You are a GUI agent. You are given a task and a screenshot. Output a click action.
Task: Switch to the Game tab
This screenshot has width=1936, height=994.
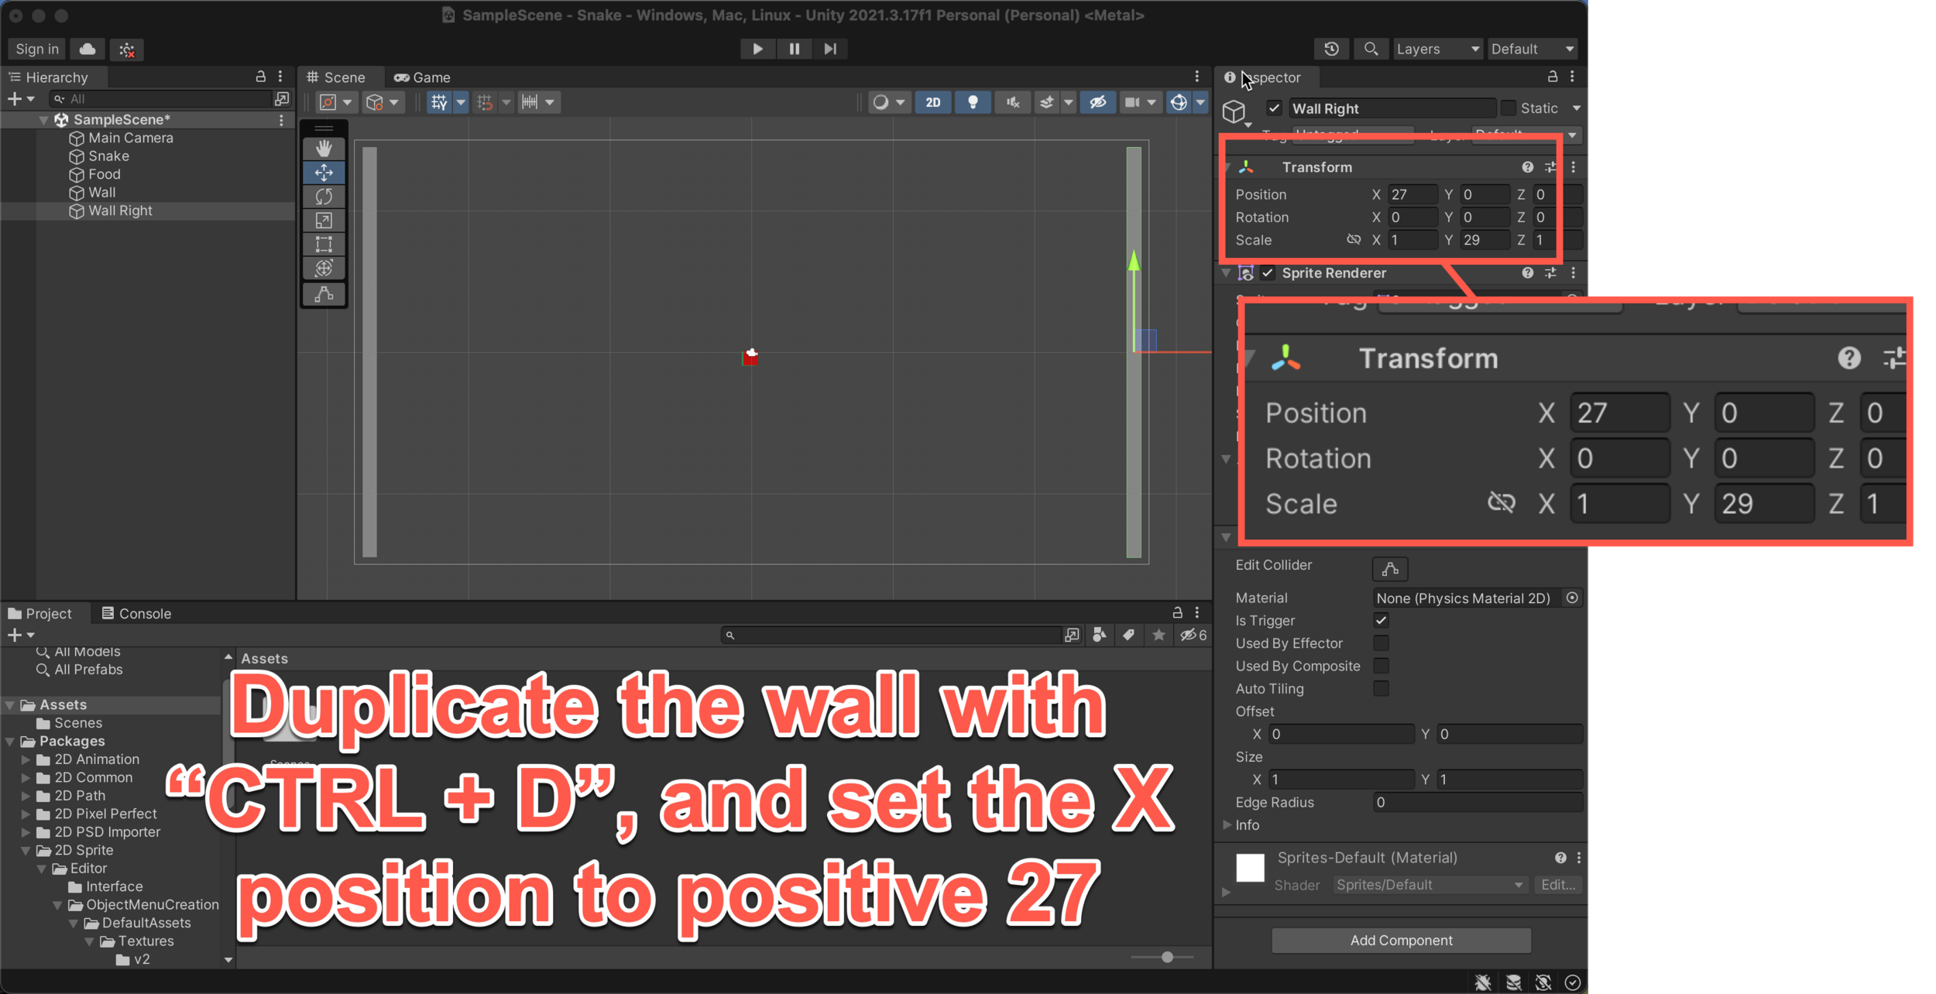pos(423,77)
